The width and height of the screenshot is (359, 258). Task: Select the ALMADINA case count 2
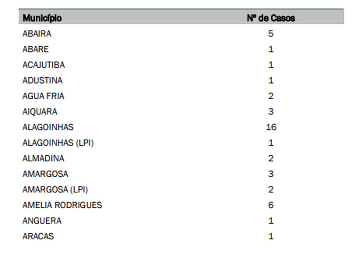coord(271,158)
